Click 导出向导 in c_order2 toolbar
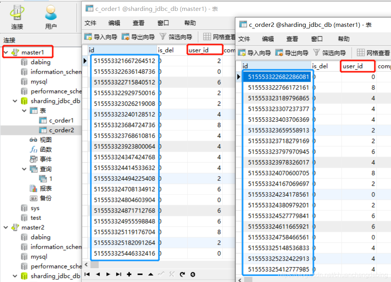Screen dimensions: 391x282 [292, 53]
